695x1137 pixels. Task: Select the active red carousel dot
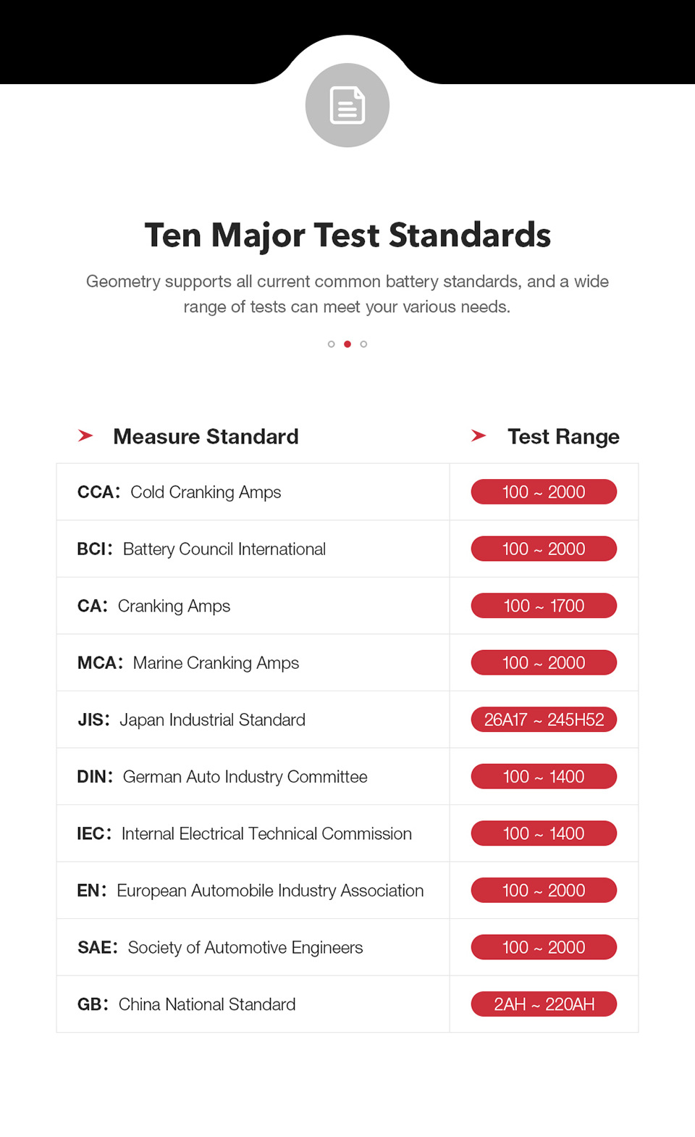tap(347, 344)
